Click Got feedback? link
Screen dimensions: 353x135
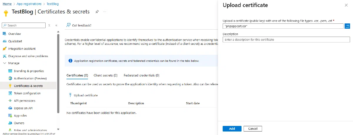click(x=82, y=25)
